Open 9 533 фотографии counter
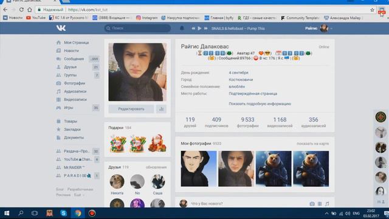 pos(247,122)
